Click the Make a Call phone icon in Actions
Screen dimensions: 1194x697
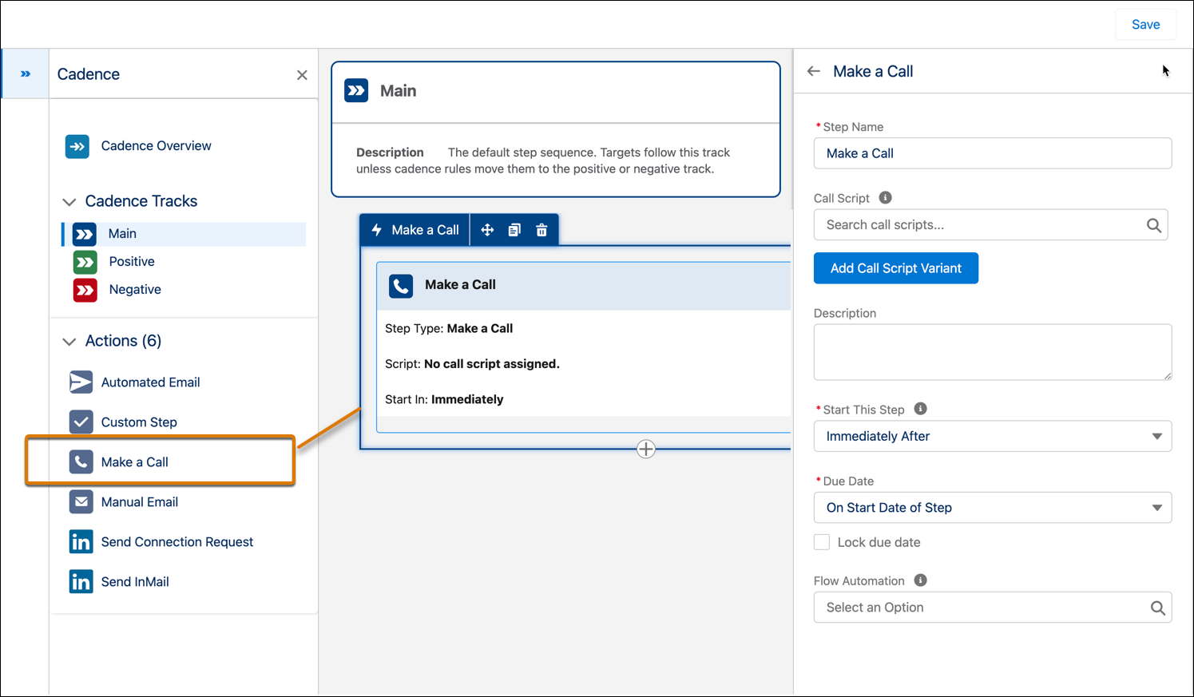81,462
